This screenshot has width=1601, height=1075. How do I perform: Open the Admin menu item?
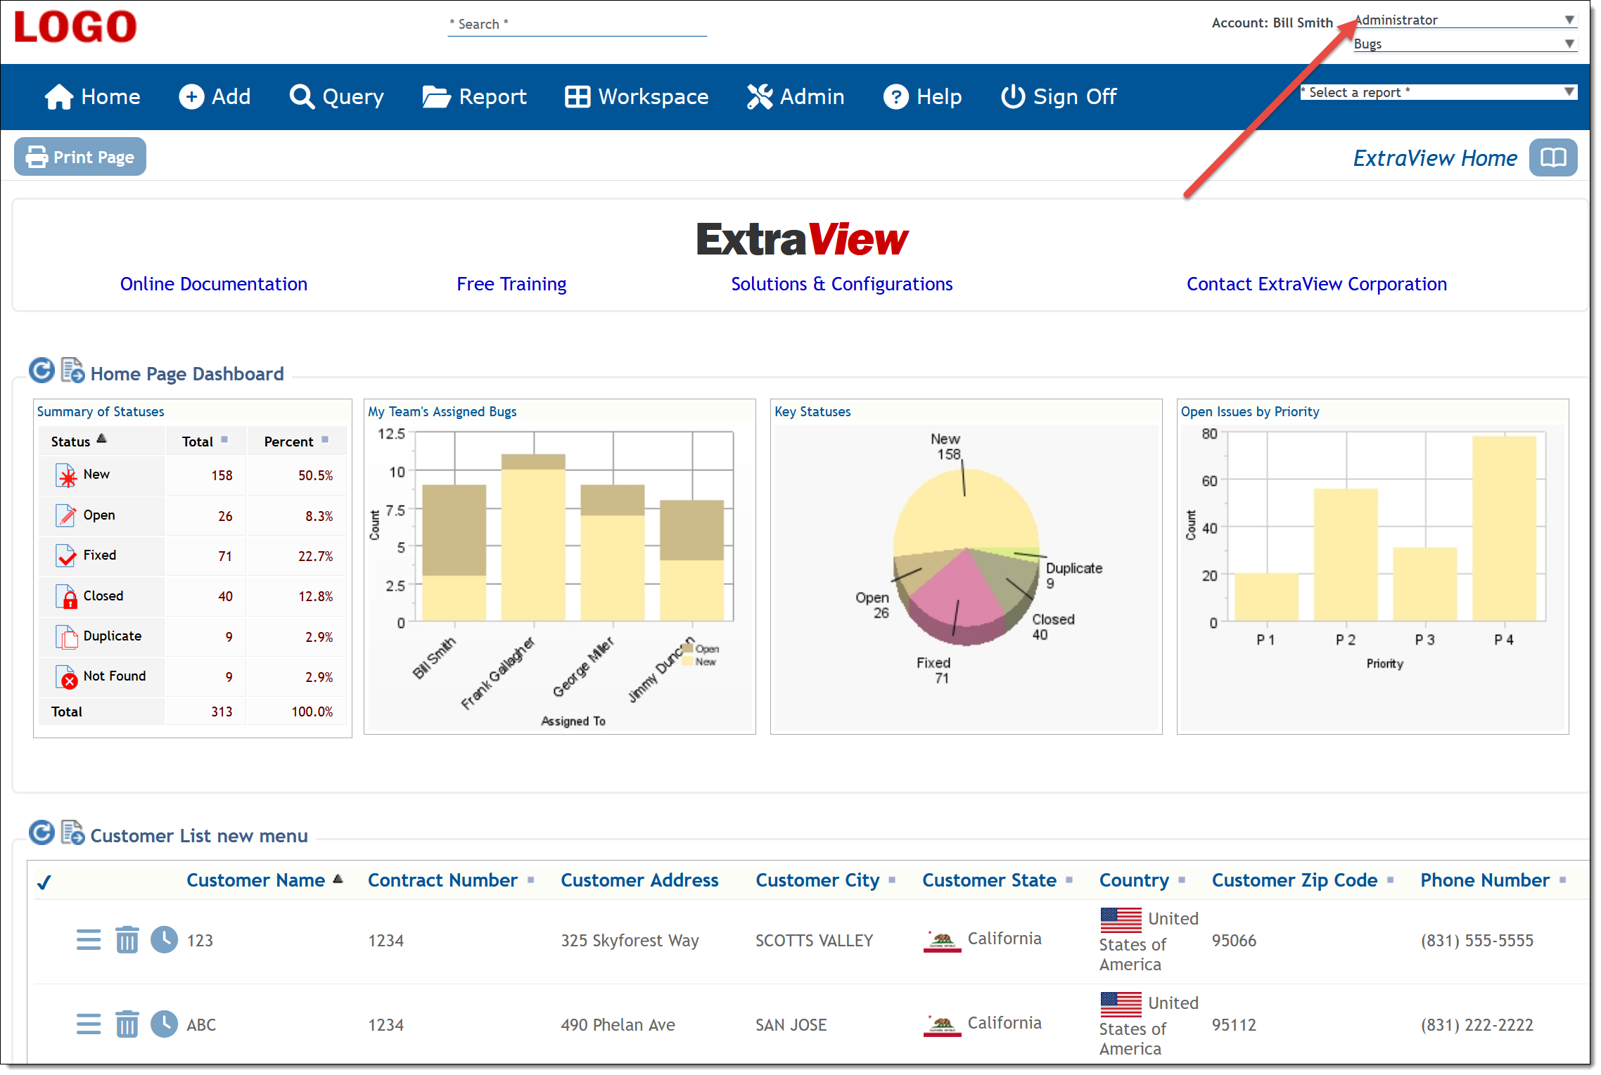(796, 96)
